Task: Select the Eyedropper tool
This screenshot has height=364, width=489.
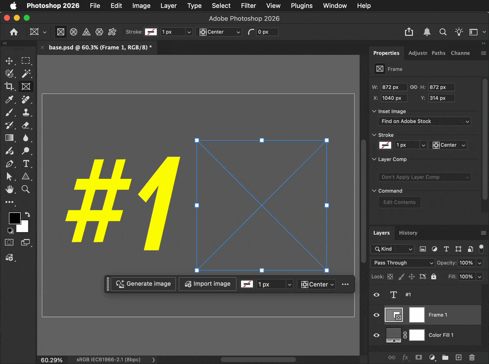Action: click(9, 99)
